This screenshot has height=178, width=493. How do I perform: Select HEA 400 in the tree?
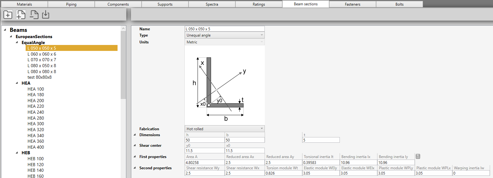coord(36,147)
